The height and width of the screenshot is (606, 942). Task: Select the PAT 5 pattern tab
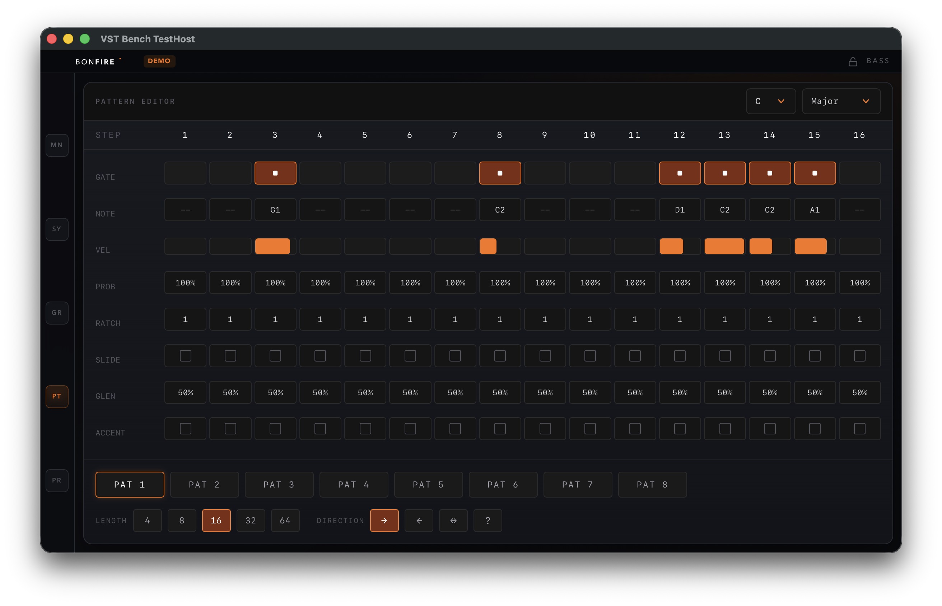click(428, 484)
